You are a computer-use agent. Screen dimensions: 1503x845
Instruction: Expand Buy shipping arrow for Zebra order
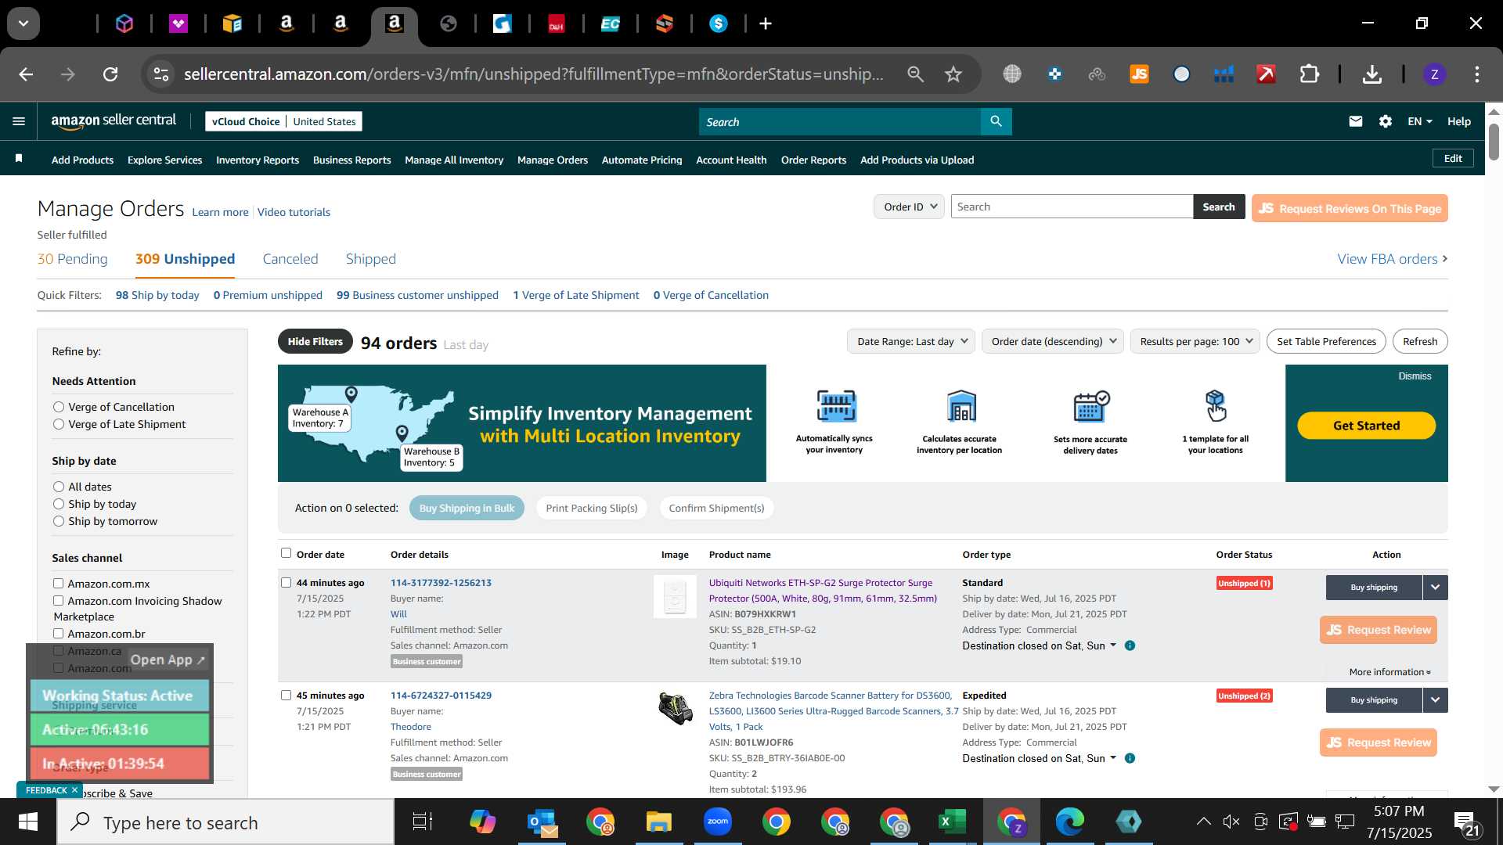1435,700
